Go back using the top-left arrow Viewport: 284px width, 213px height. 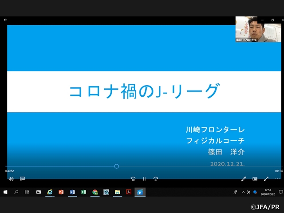click(5, 20)
